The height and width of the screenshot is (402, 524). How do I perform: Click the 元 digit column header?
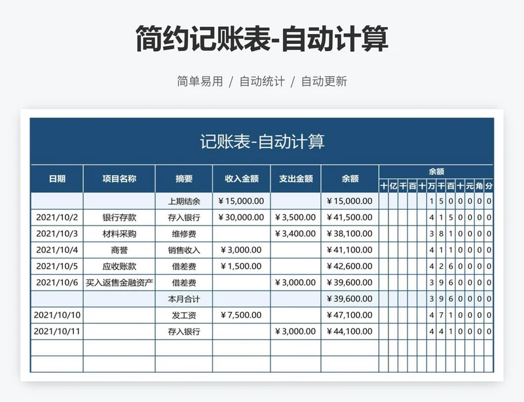pos(470,186)
